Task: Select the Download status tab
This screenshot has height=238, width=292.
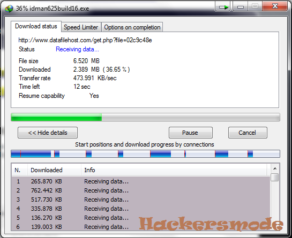Action: pos(36,26)
